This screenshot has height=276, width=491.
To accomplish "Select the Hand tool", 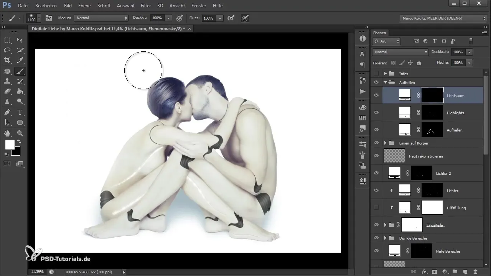I will click(7, 133).
